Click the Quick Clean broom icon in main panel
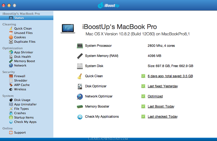 (x=80, y=76)
